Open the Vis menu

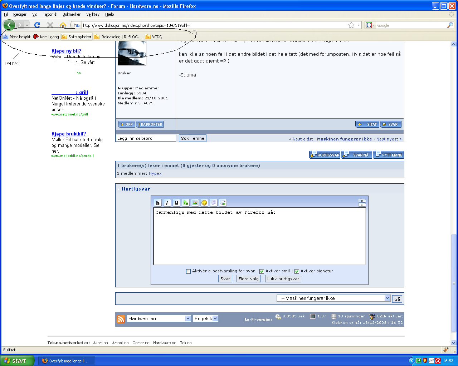[x=34, y=14]
